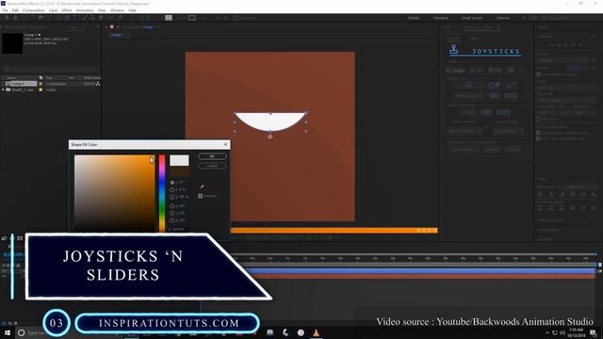Expand the Mouth folder in Project panel

pos(4,89)
